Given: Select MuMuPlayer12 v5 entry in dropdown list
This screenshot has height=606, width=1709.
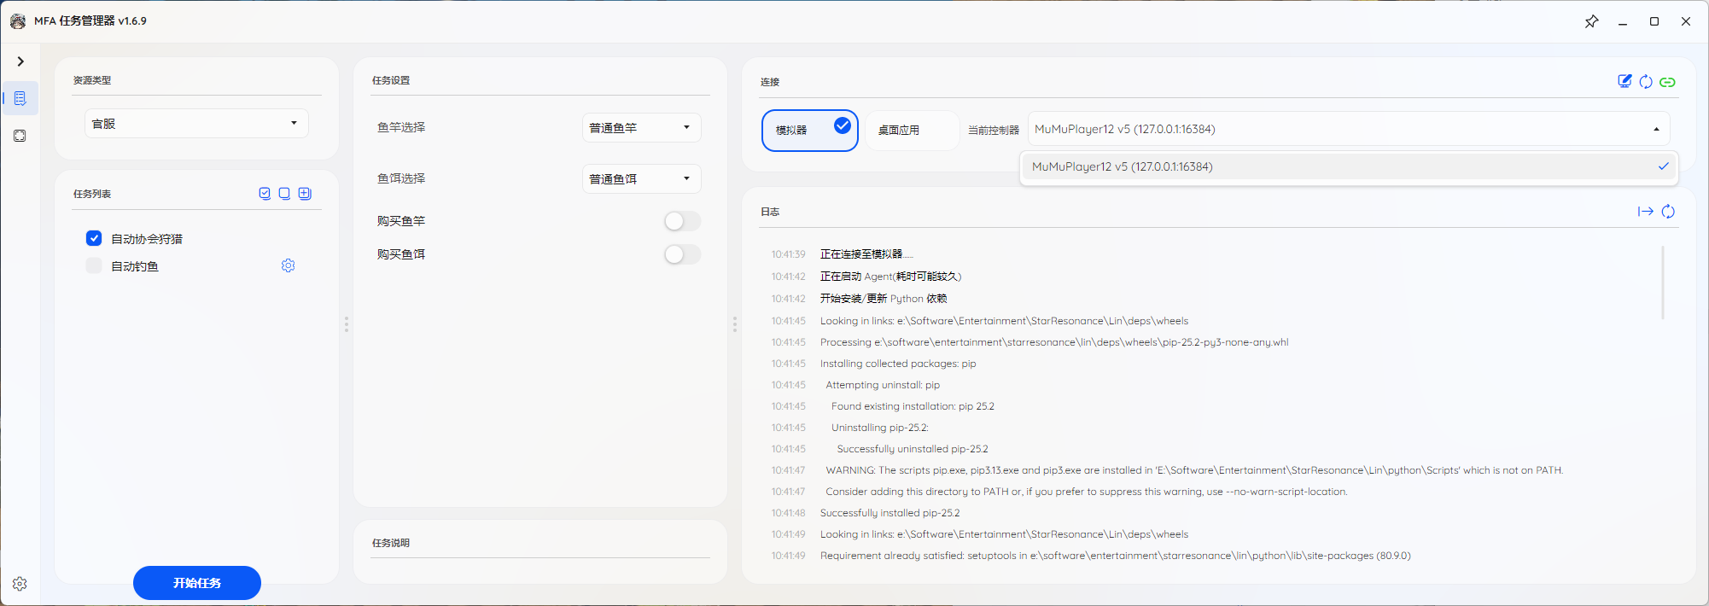Looking at the screenshot, I should click(x=1347, y=167).
